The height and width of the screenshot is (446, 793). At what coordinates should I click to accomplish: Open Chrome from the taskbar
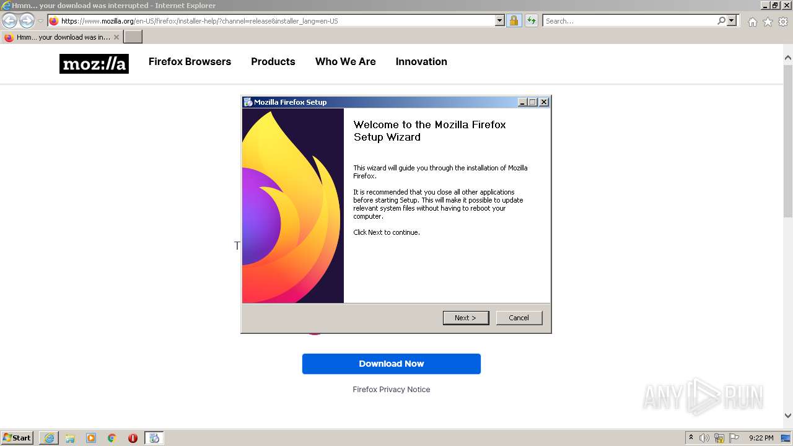[x=112, y=438]
